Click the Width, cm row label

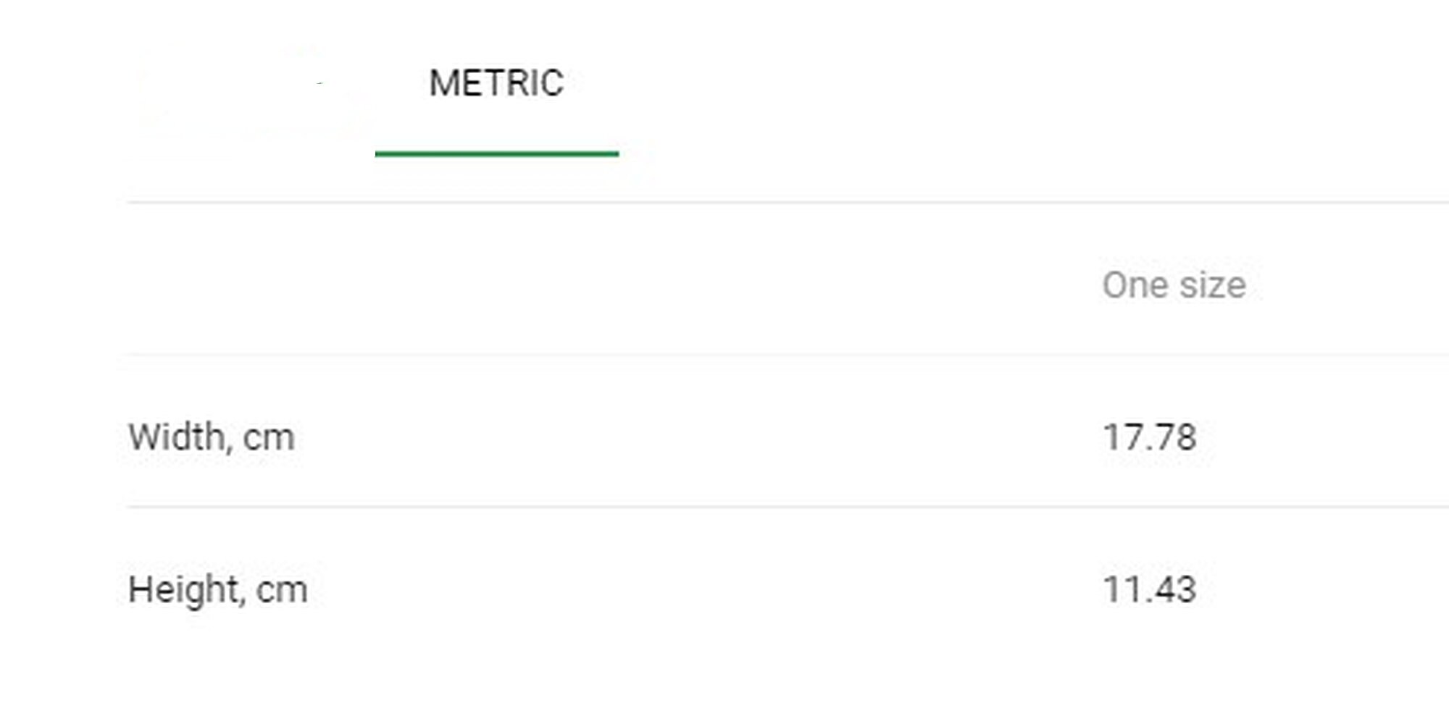212,438
